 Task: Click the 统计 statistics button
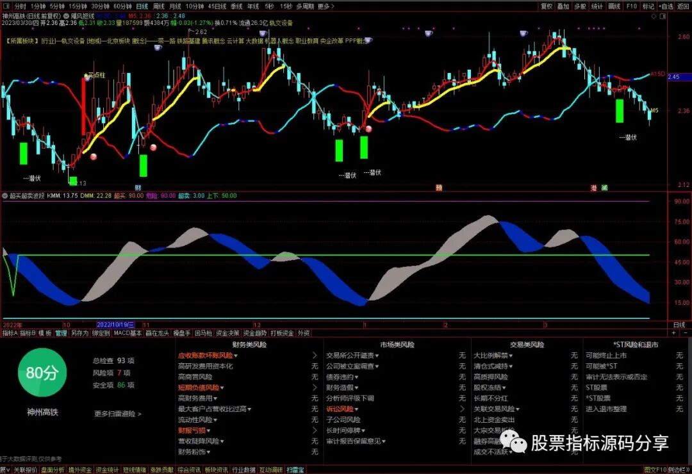pos(597,6)
